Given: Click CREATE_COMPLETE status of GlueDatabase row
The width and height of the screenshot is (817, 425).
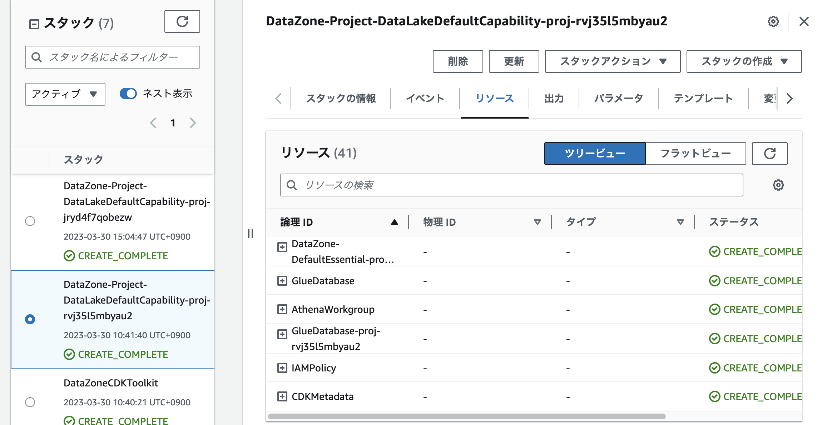Looking at the screenshot, I should pyautogui.click(x=756, y=281).
